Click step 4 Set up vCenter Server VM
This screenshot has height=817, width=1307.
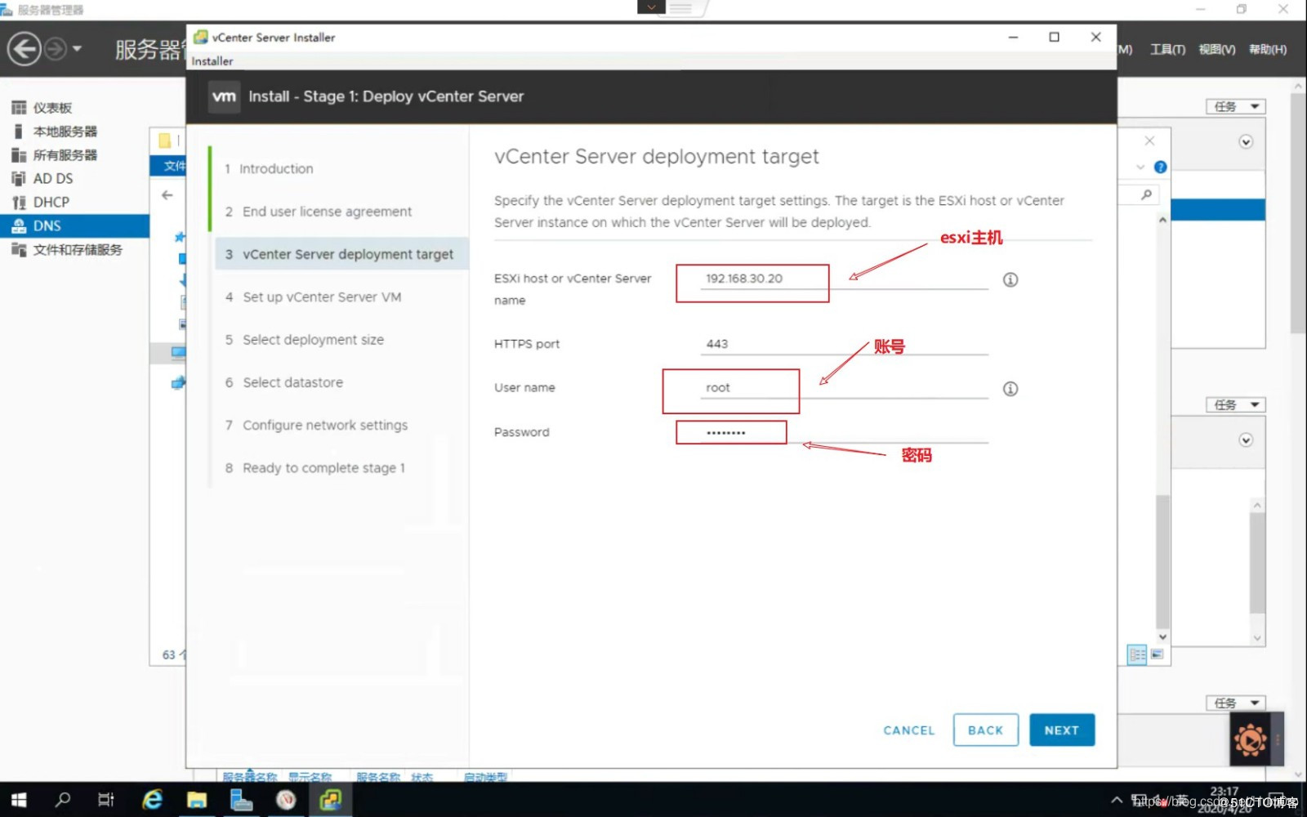tap(314, 297)
